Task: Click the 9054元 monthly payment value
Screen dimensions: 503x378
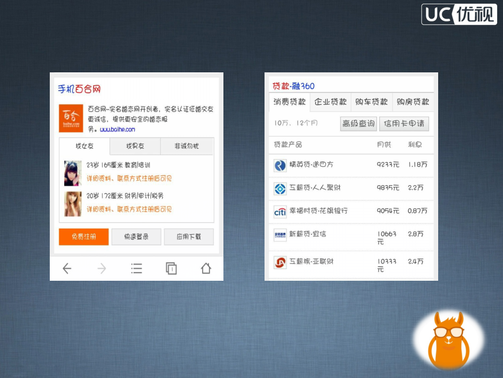Action: (x=388, y=211)
